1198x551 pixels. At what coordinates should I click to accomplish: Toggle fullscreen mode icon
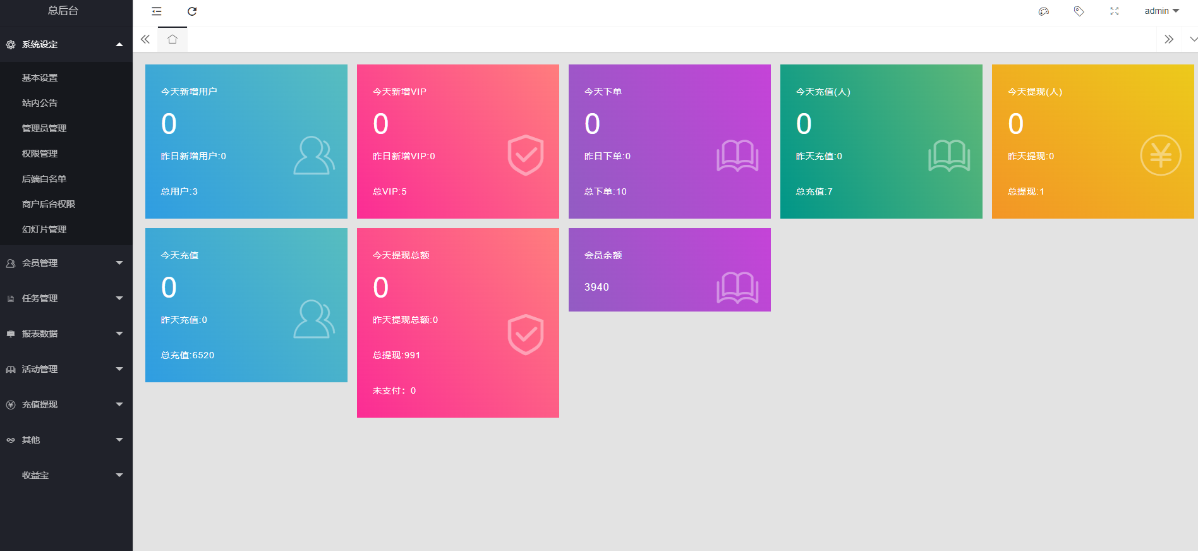point(1115,11)
